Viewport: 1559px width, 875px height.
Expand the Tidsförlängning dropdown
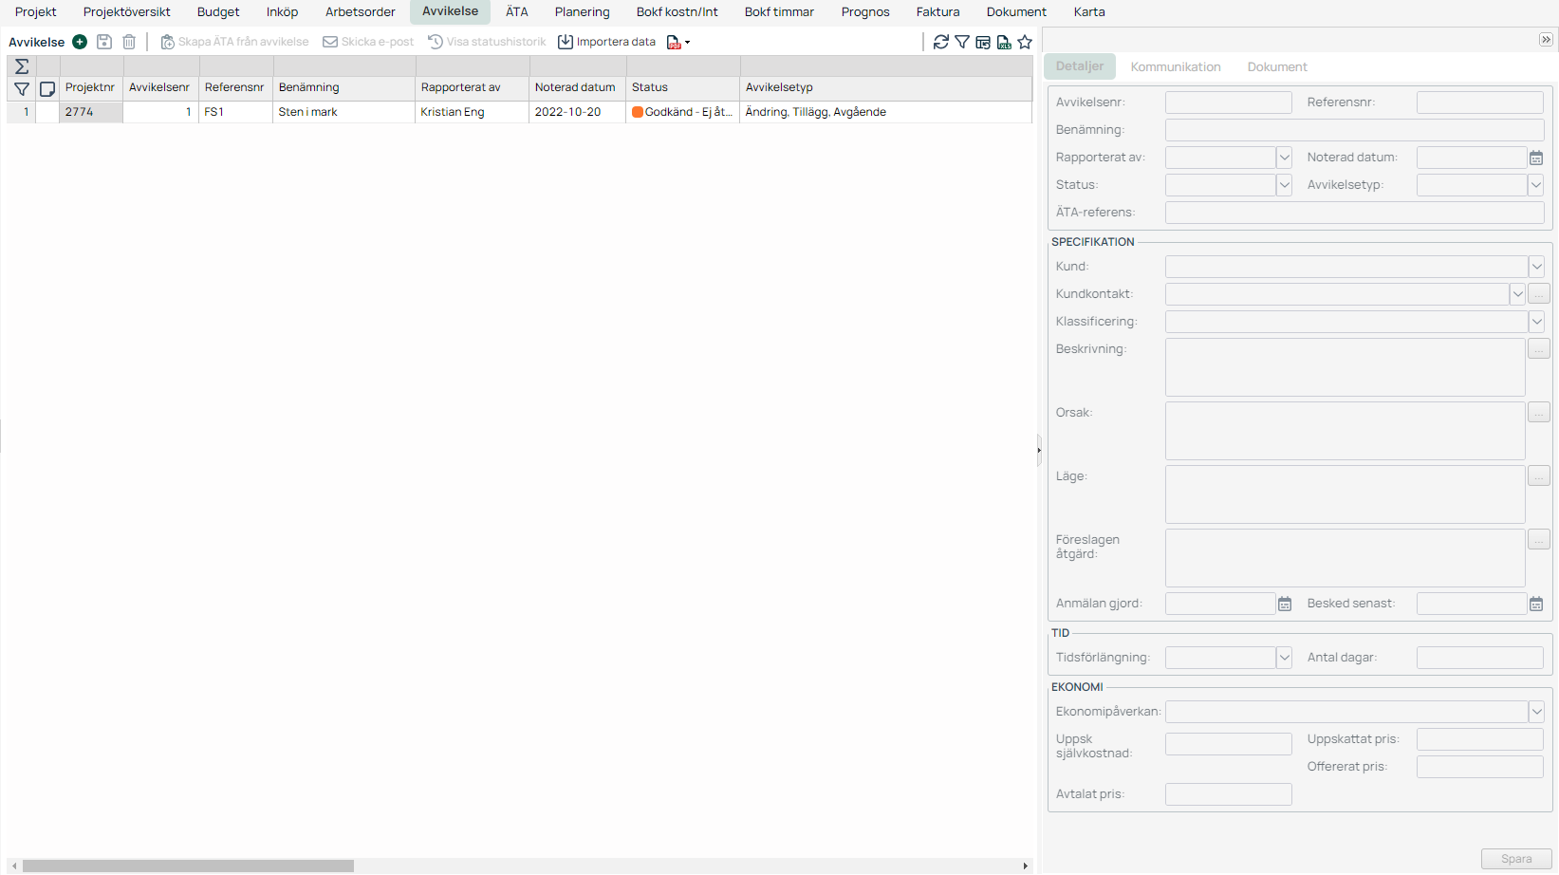pyautogui.click(x=1284, y=658)
